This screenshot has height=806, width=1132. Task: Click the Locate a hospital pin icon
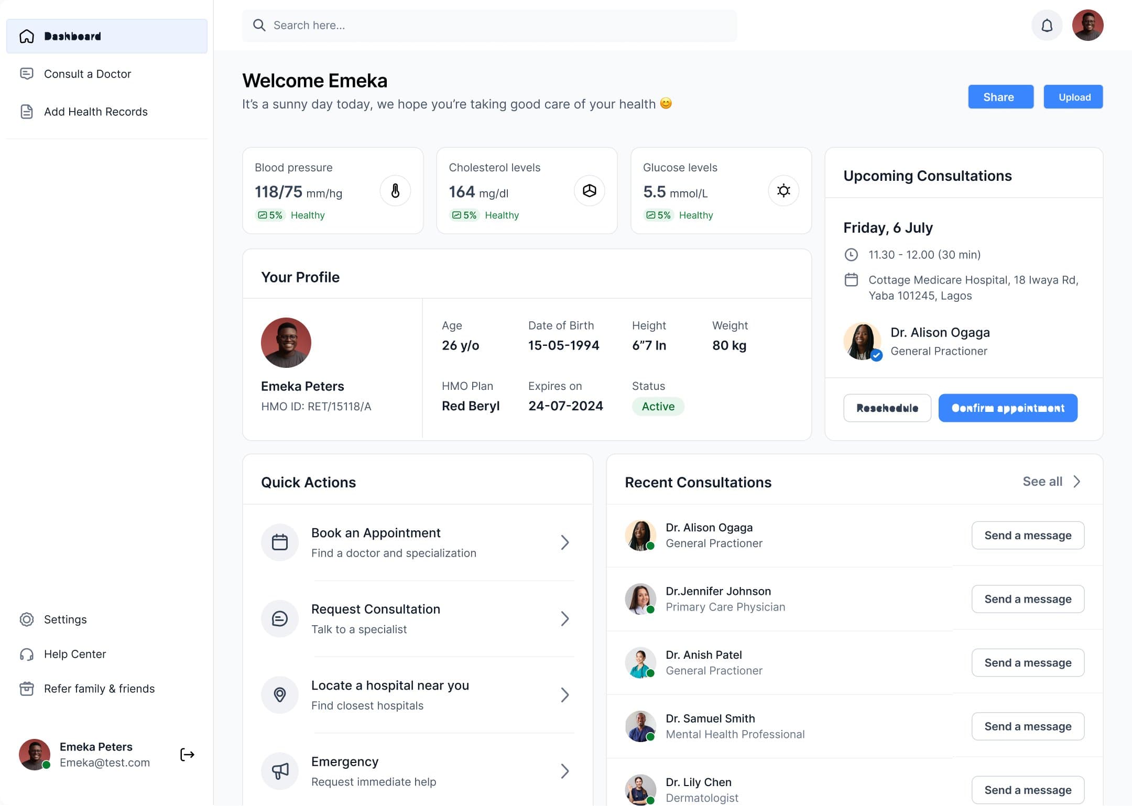coord(280,695)
